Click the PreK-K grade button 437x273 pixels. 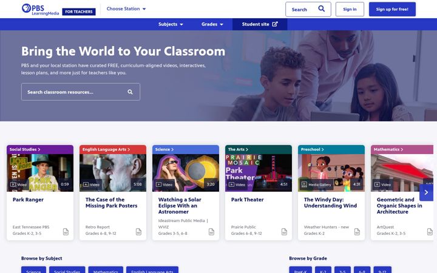(300, 270)
